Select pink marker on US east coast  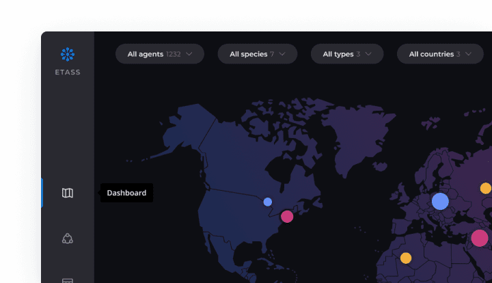click(287, 217)
